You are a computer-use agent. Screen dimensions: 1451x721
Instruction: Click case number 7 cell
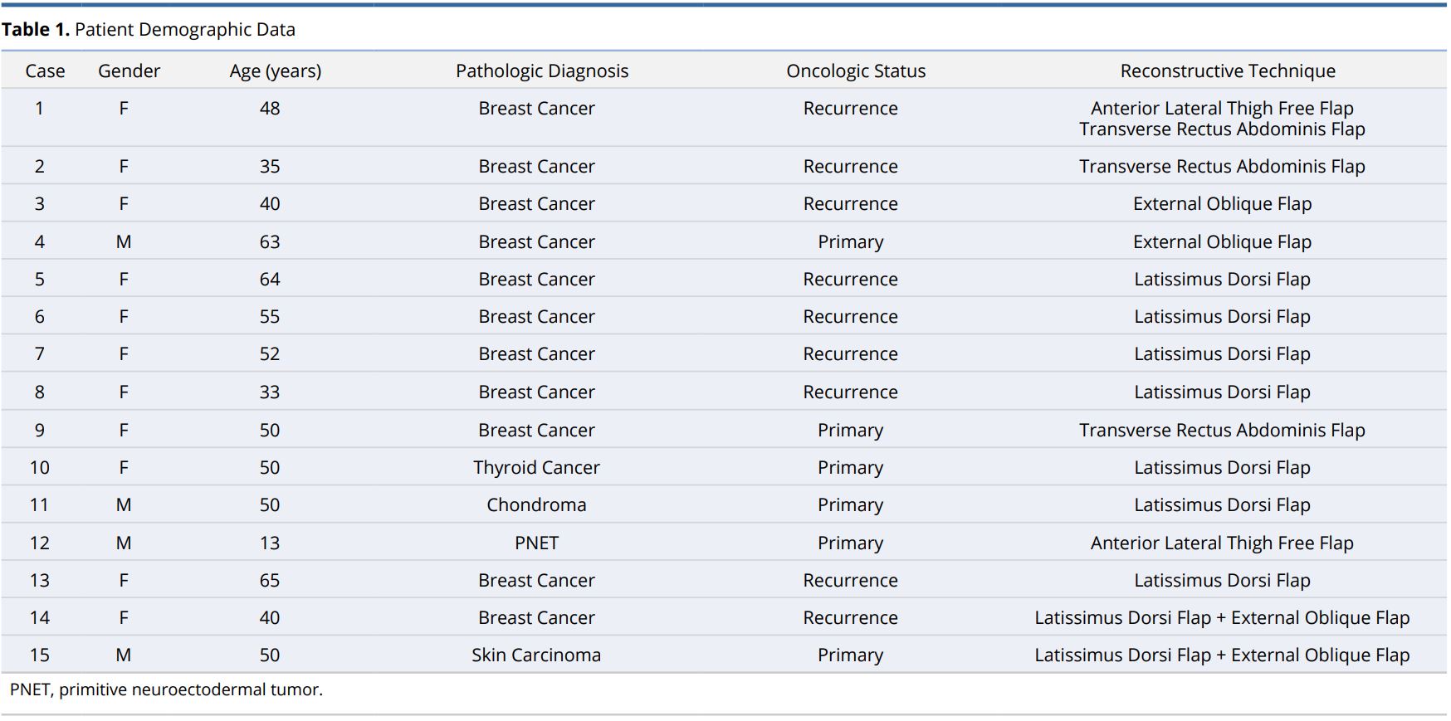pyautogui.click(x=39, y=354)
